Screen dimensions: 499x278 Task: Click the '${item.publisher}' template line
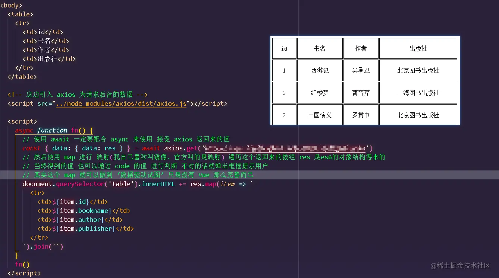point(86,229)
